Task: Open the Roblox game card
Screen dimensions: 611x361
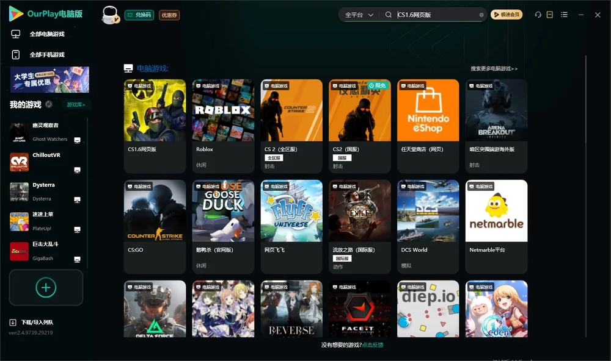Action: (223, 126)
